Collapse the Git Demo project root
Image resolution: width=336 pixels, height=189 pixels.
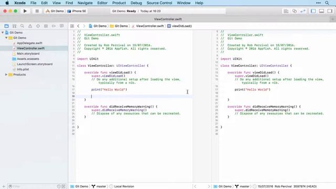click(3, 33)
